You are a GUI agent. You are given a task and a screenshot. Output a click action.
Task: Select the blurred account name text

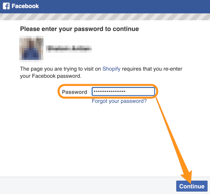coord(69,48)
